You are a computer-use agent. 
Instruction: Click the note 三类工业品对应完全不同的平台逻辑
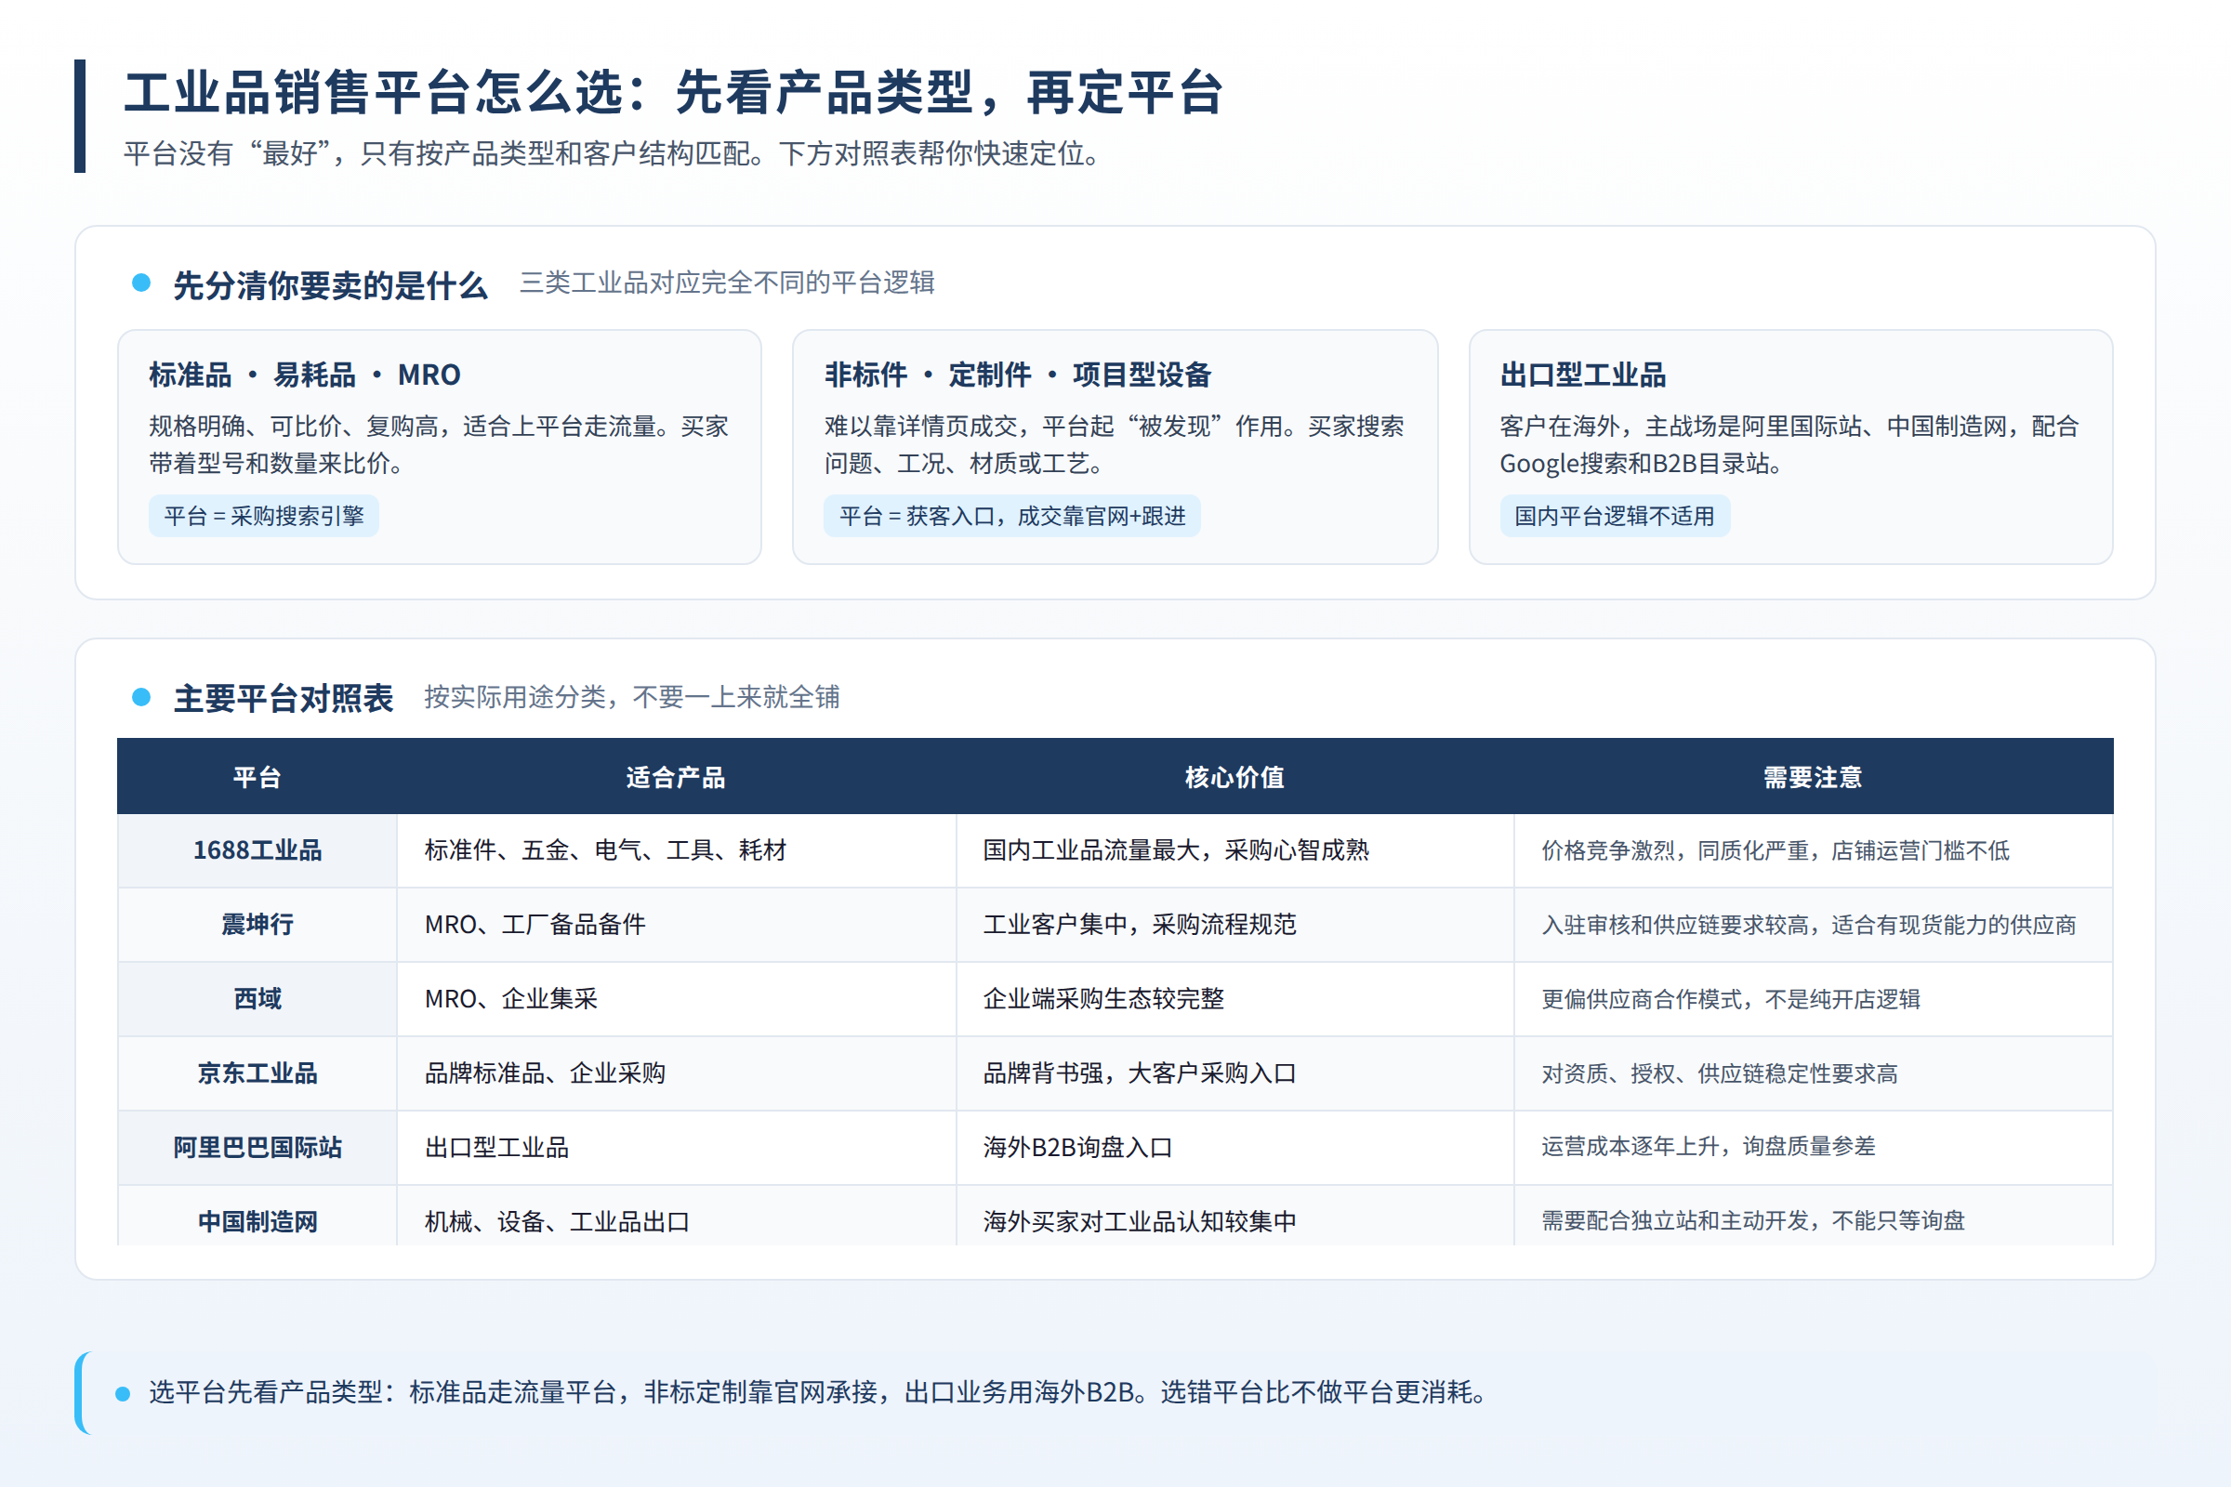pyautogui.click(x=728, y=283)
